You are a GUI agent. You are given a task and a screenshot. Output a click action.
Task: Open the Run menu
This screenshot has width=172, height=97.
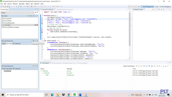(x=32, y=4)
